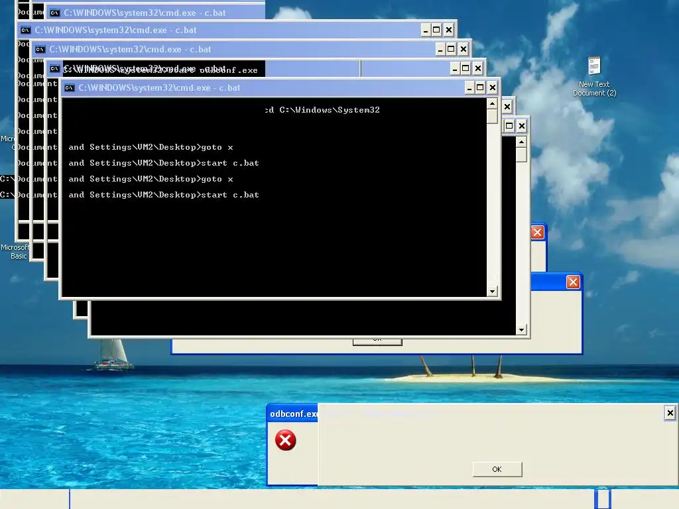Click the odbconf.exe dialog title text
The height and width of the screenshot is (509, 679).
coord(294,414)
